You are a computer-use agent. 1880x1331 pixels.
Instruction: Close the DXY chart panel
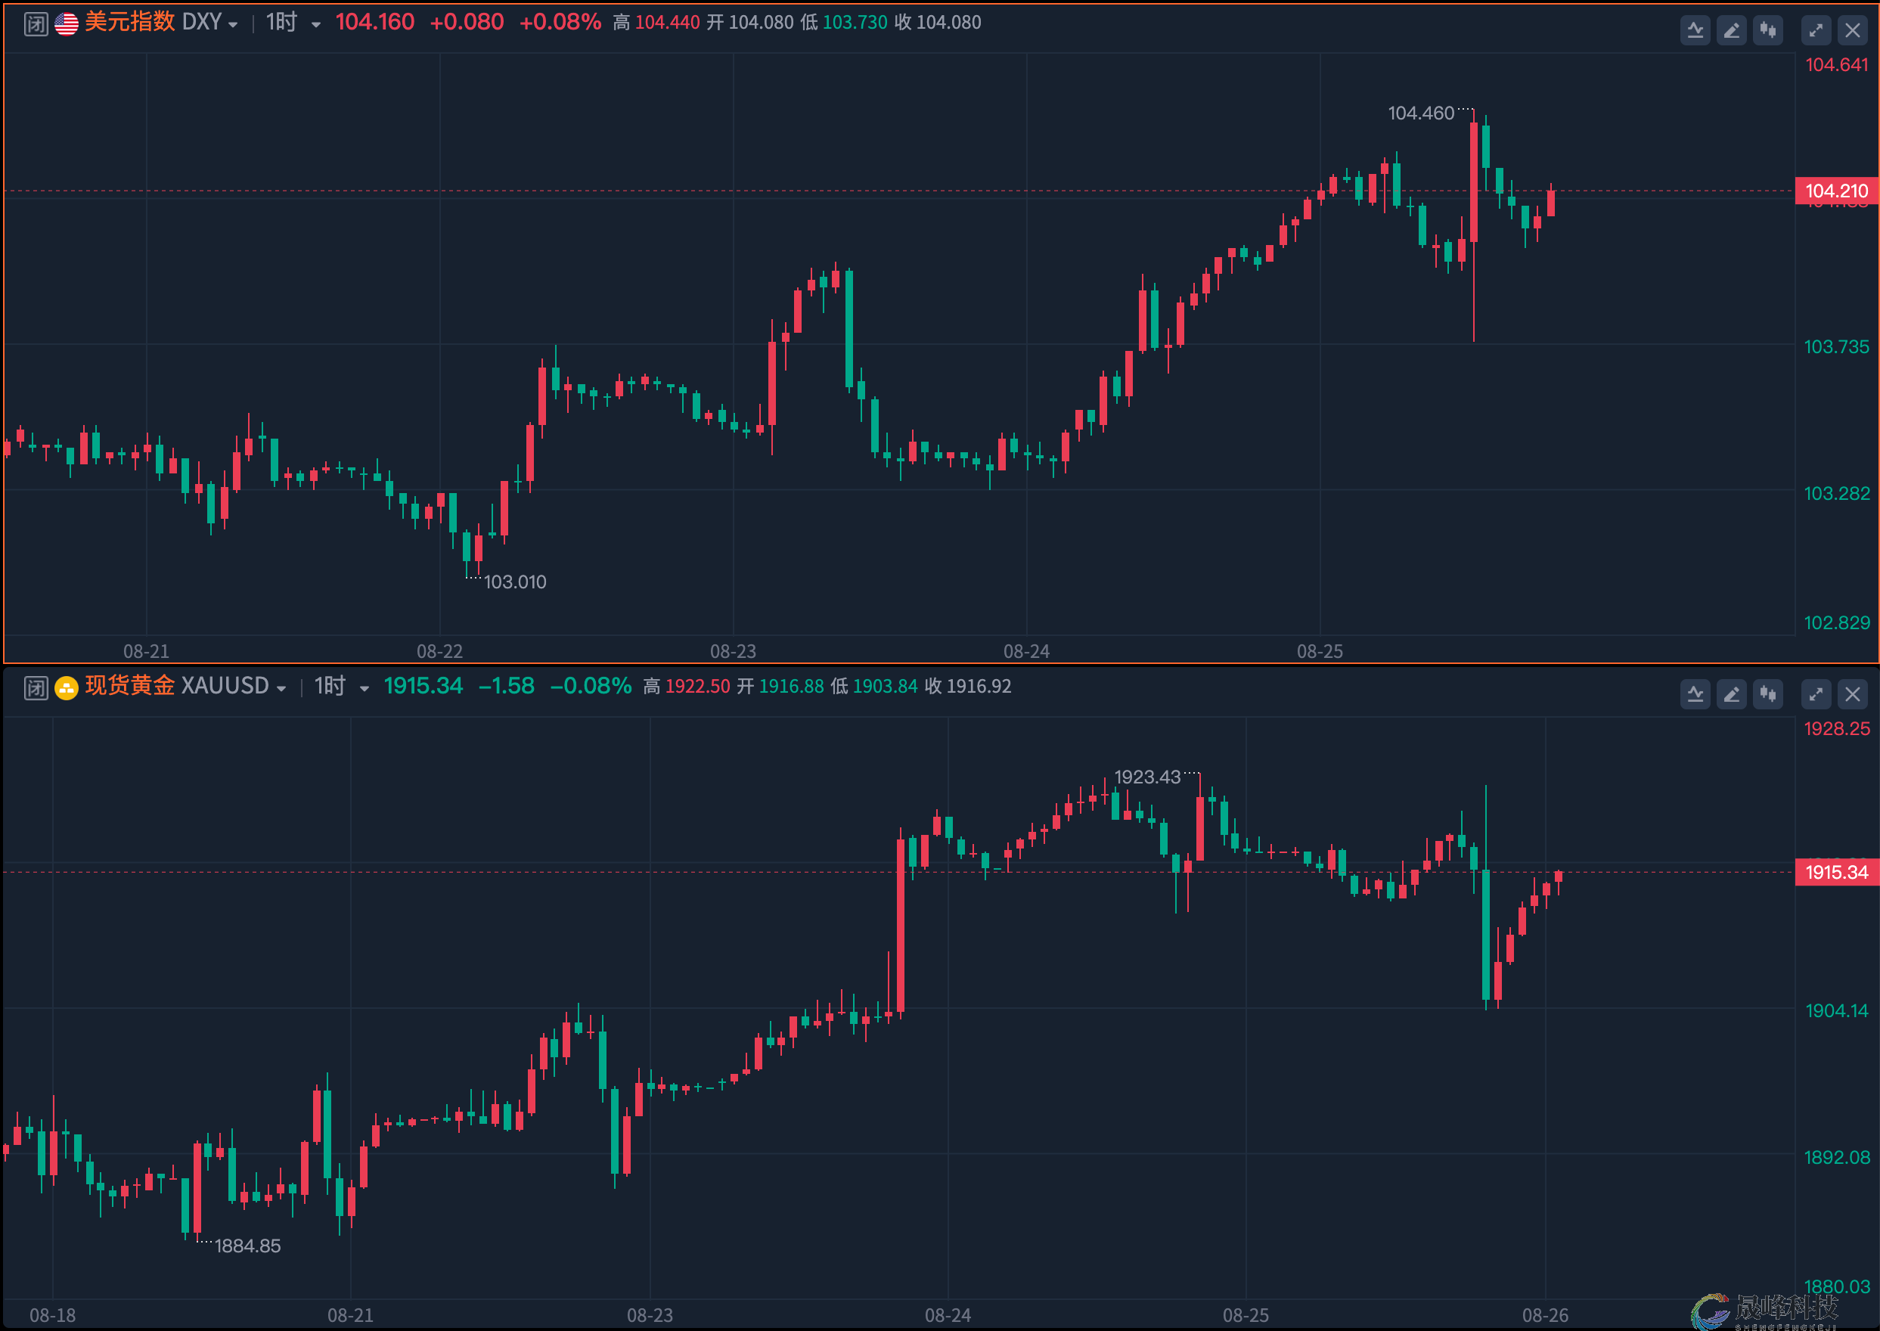click(1853, 31)
